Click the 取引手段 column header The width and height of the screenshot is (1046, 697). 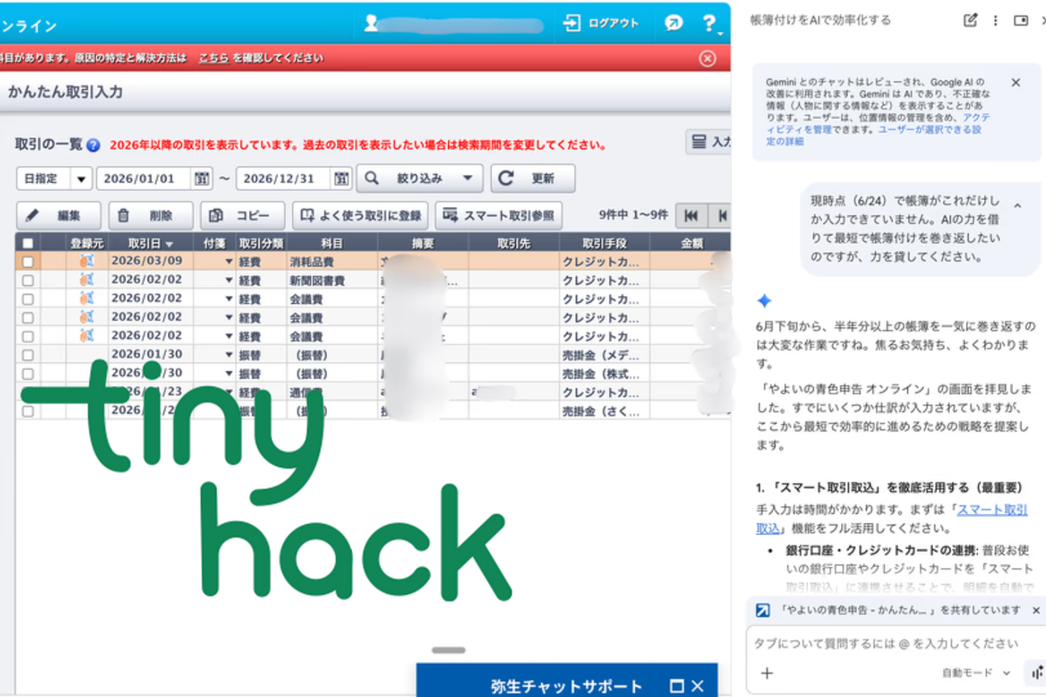(x=604, y=243)
